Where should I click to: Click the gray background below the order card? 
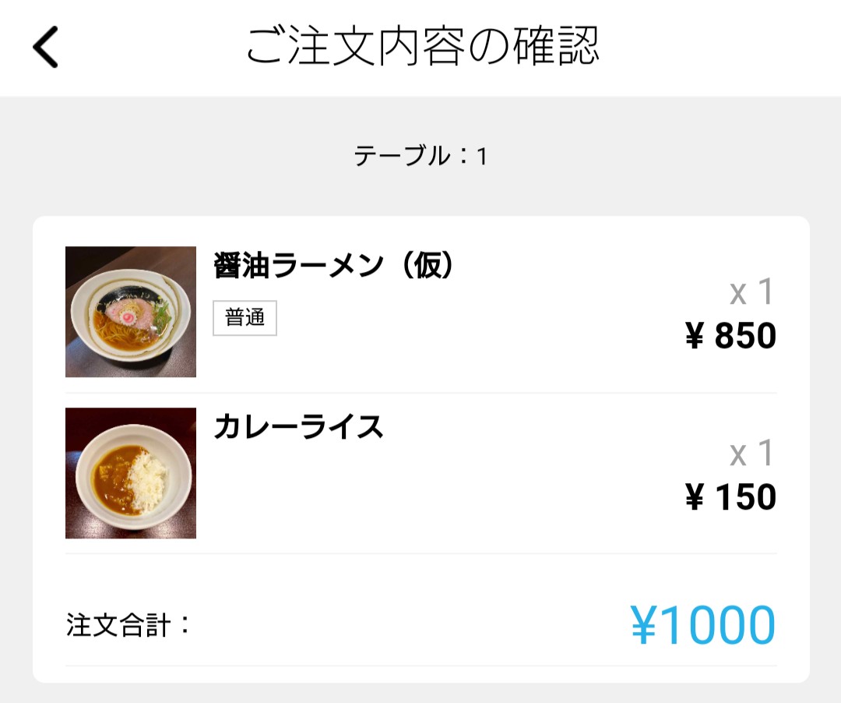pos(420,694)
